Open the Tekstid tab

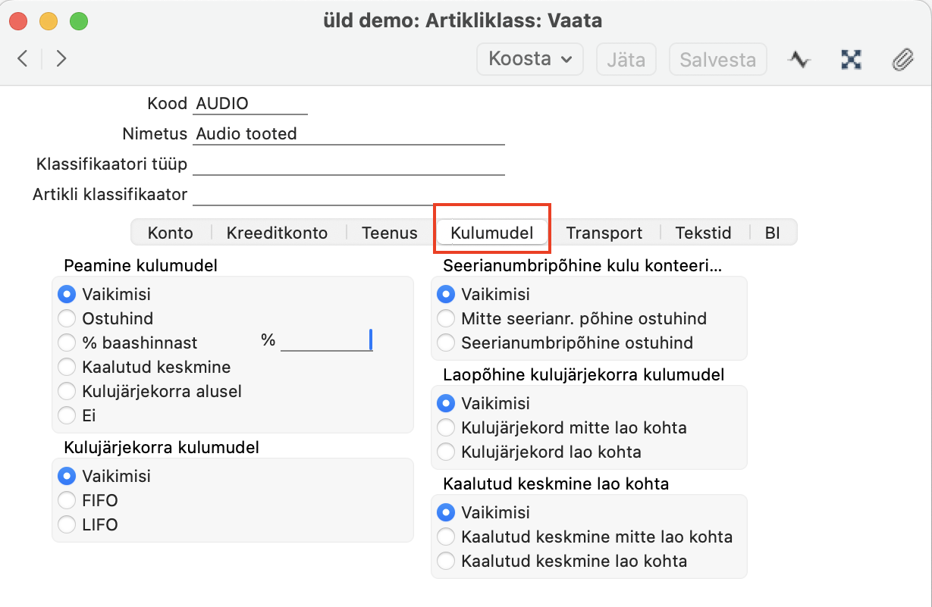pos(703,233)
